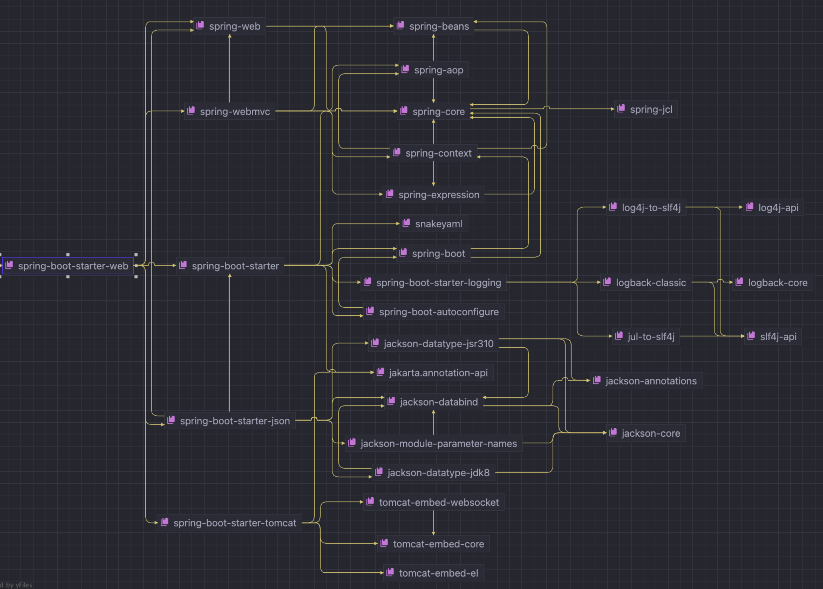Select the logback-core node label
823x589 pixels.
(x=778, y=283)
